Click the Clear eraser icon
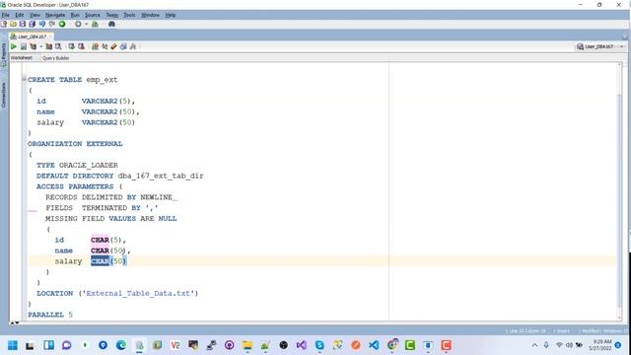This screenshot has width=631, height=355. pyautogui.click(x=114, y=46)
